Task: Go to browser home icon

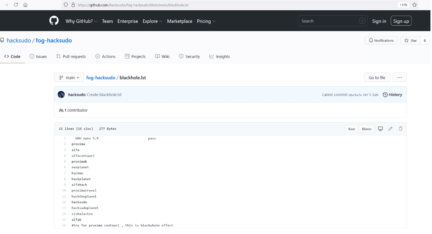Action: coord(25,5)
